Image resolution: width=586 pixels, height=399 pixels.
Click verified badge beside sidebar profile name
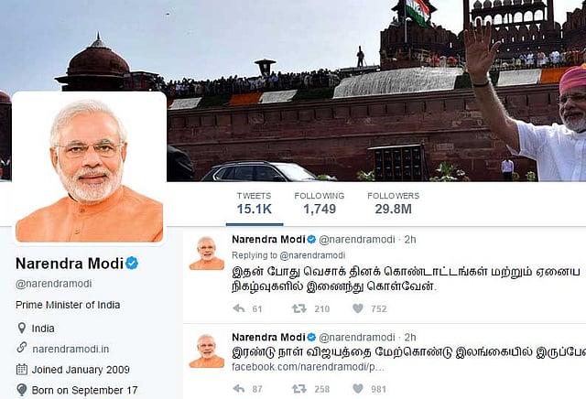[132, 264]
